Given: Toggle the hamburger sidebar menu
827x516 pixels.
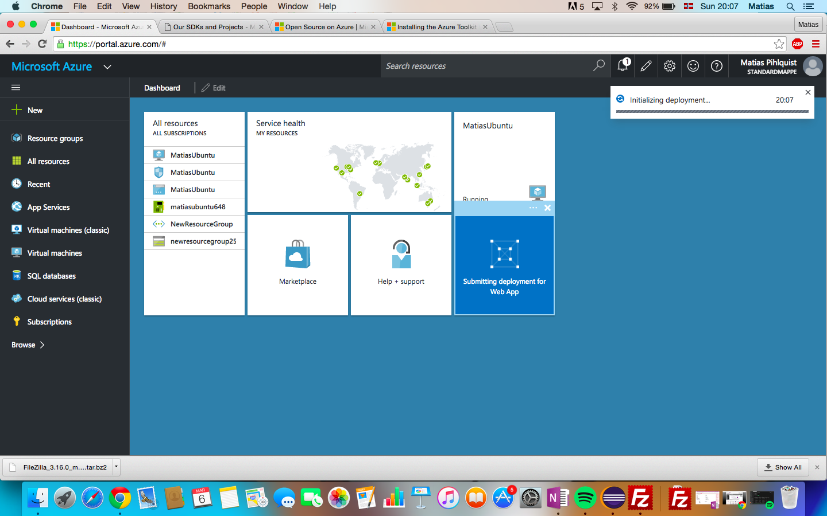Looking at the screenshot, I should 16,88.
